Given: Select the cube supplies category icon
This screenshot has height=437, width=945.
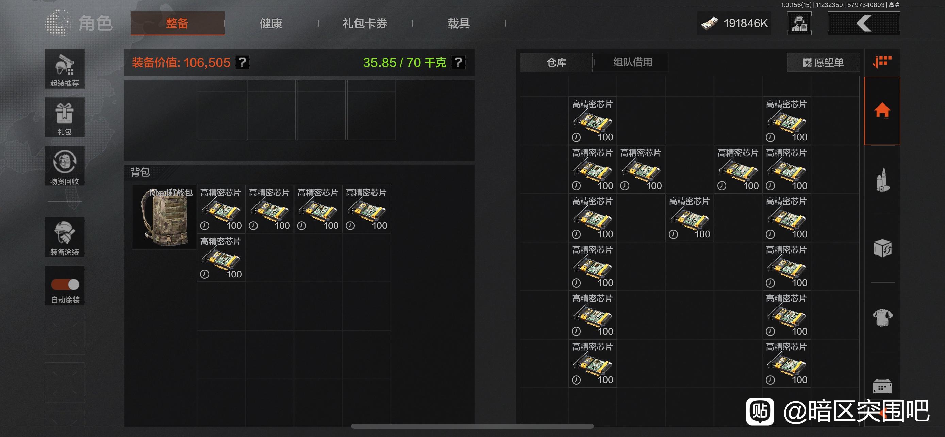Looking at the screenshot, I should coord(882,248).
